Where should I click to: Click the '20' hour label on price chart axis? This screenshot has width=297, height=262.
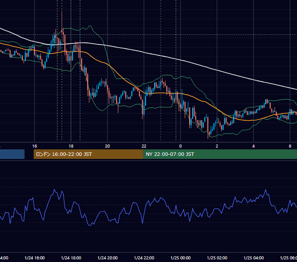[107, 146]
